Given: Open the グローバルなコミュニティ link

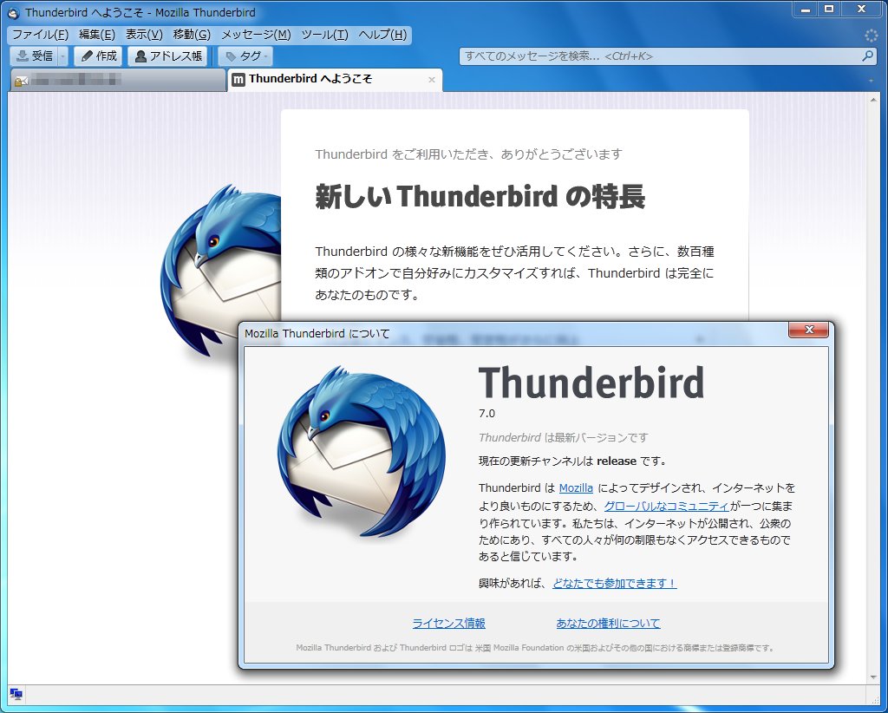Looking at the screenshot, I should coord(666,507).
